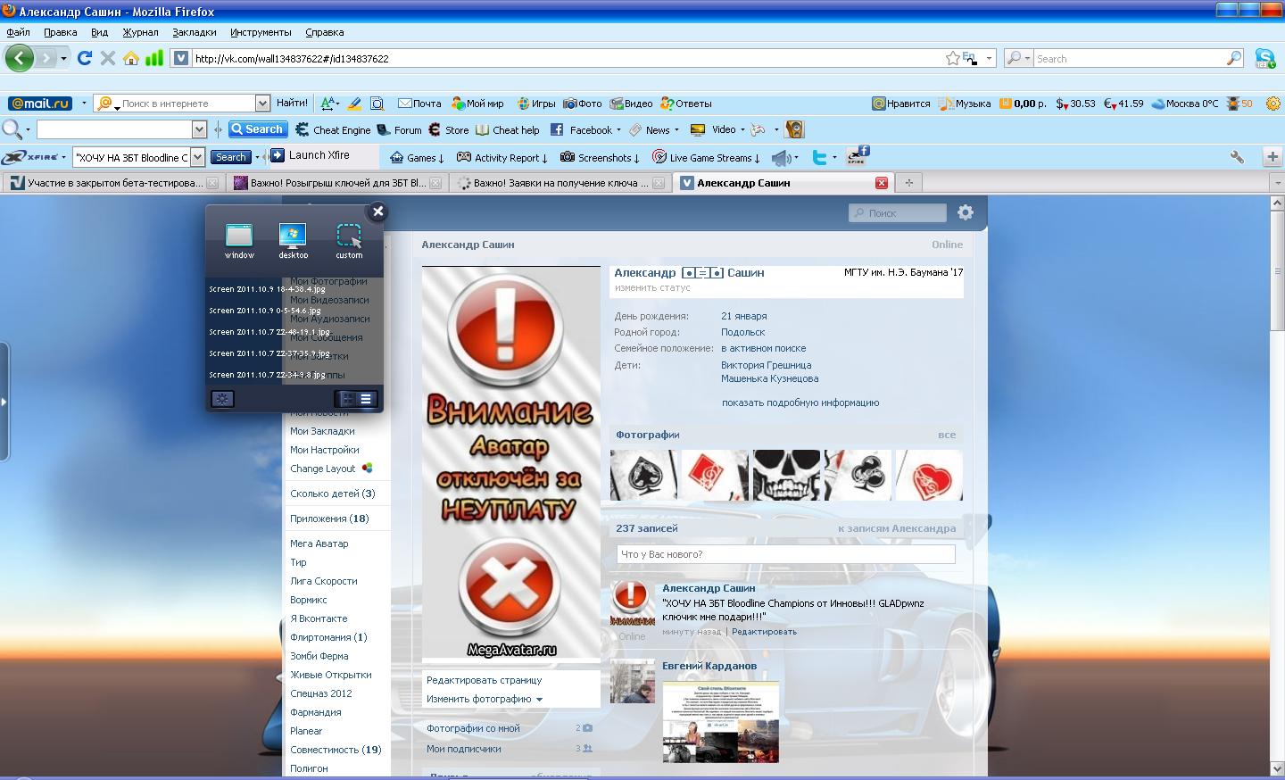Expand the 'Изменить фотографию' dropdown
Image resolution: width=1285 pixels, height=780 pixels.
coord(539,700)
